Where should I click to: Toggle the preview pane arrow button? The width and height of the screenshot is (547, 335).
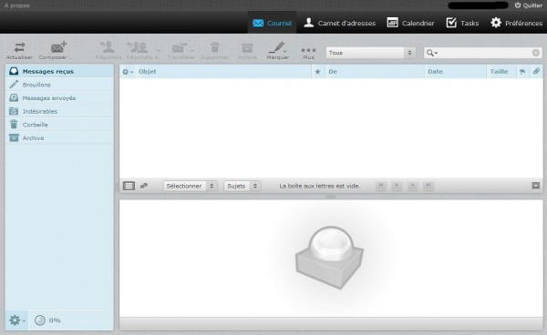[536, 186]
